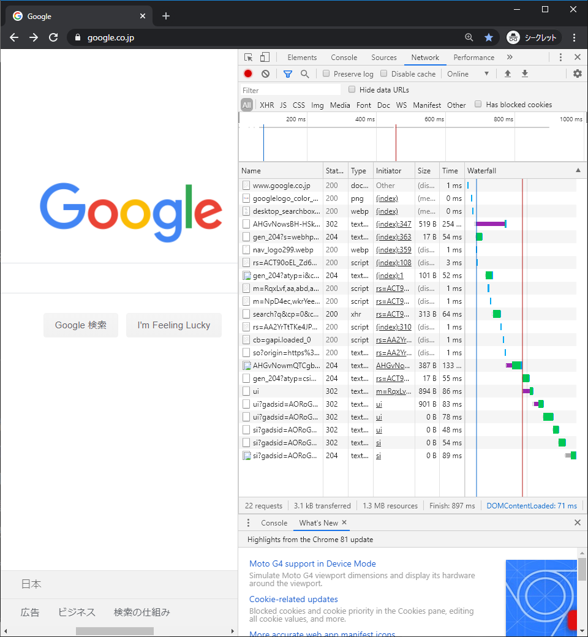Select the nav_logo299.webp request row
588x637 pixels.
[407, 250]
